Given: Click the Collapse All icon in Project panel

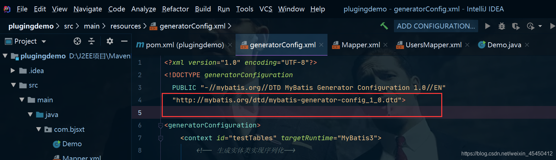Looking at the screenshot, I should point(91,41).
